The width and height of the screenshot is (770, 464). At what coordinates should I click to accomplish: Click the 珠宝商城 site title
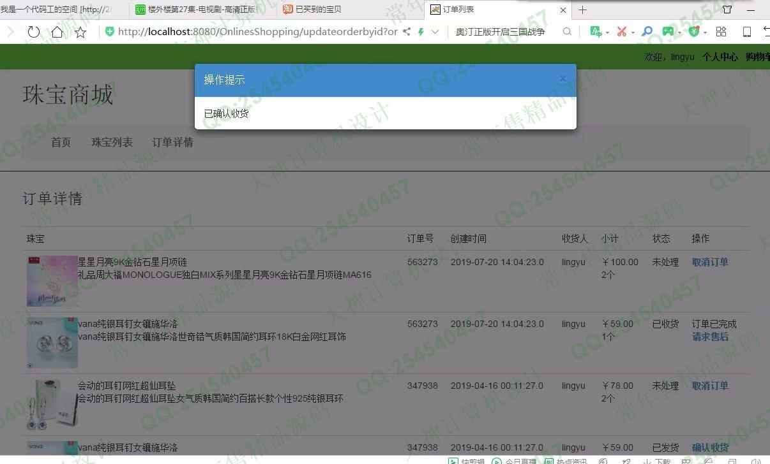[x=68, y=95]
